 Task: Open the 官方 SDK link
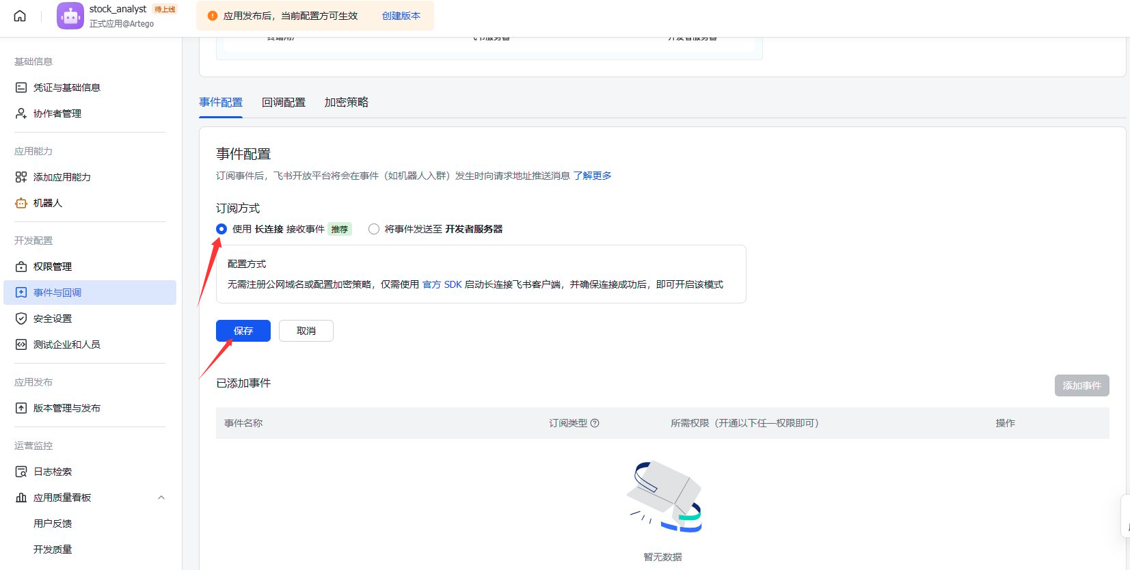point(442,284)
